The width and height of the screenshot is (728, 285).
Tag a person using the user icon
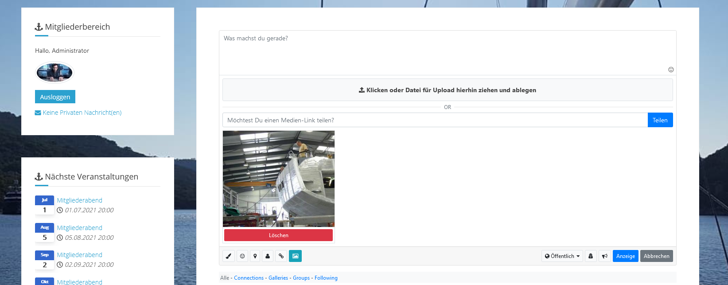coord(268,256)
